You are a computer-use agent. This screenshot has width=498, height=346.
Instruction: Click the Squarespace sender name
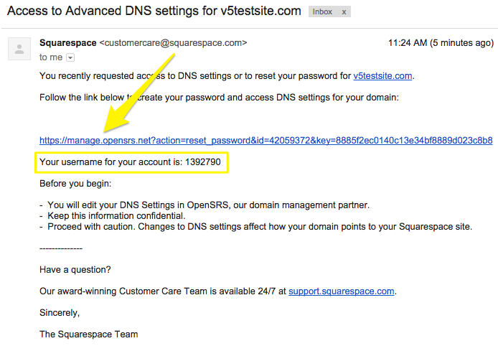point(67,43)
